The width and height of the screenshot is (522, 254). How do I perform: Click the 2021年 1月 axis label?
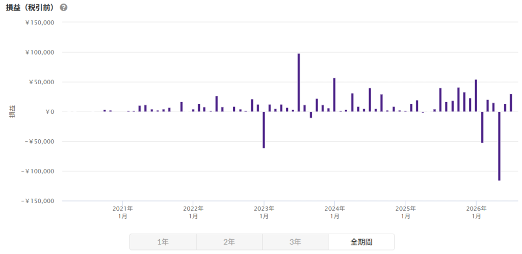(x=122, y=212)
